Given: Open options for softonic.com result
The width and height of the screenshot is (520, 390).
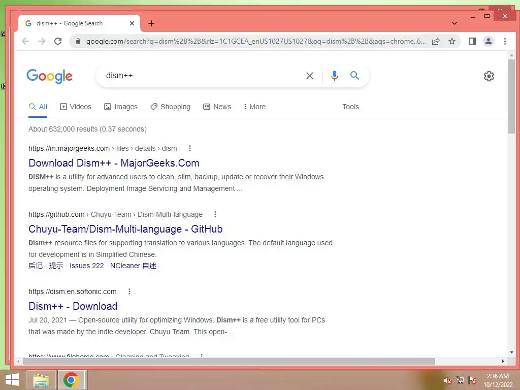Looking at the screenshot, I should click(x=129, y=291).
